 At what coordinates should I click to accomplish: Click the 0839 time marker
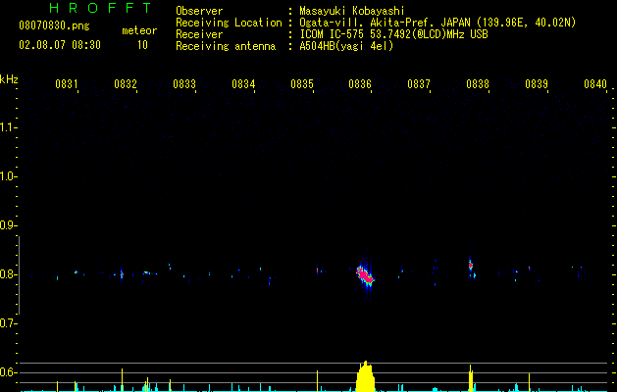tap(537, 84)
